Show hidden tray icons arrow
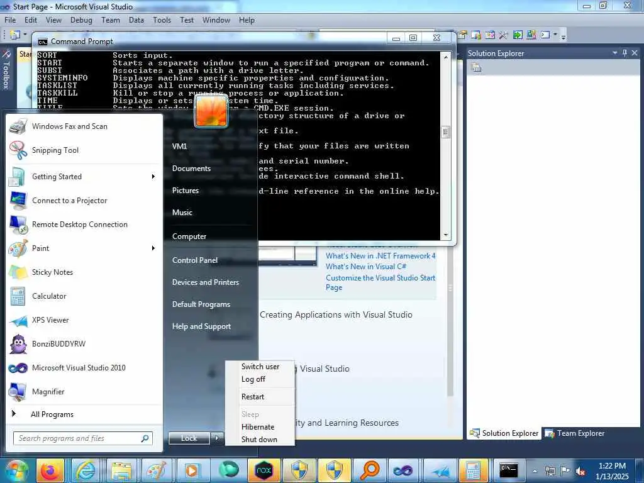 [535, 471]
